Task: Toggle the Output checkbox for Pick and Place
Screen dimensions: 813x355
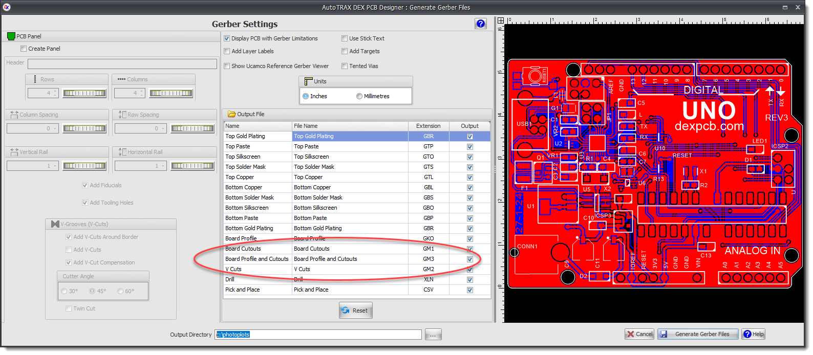Action: click(470, 290)
